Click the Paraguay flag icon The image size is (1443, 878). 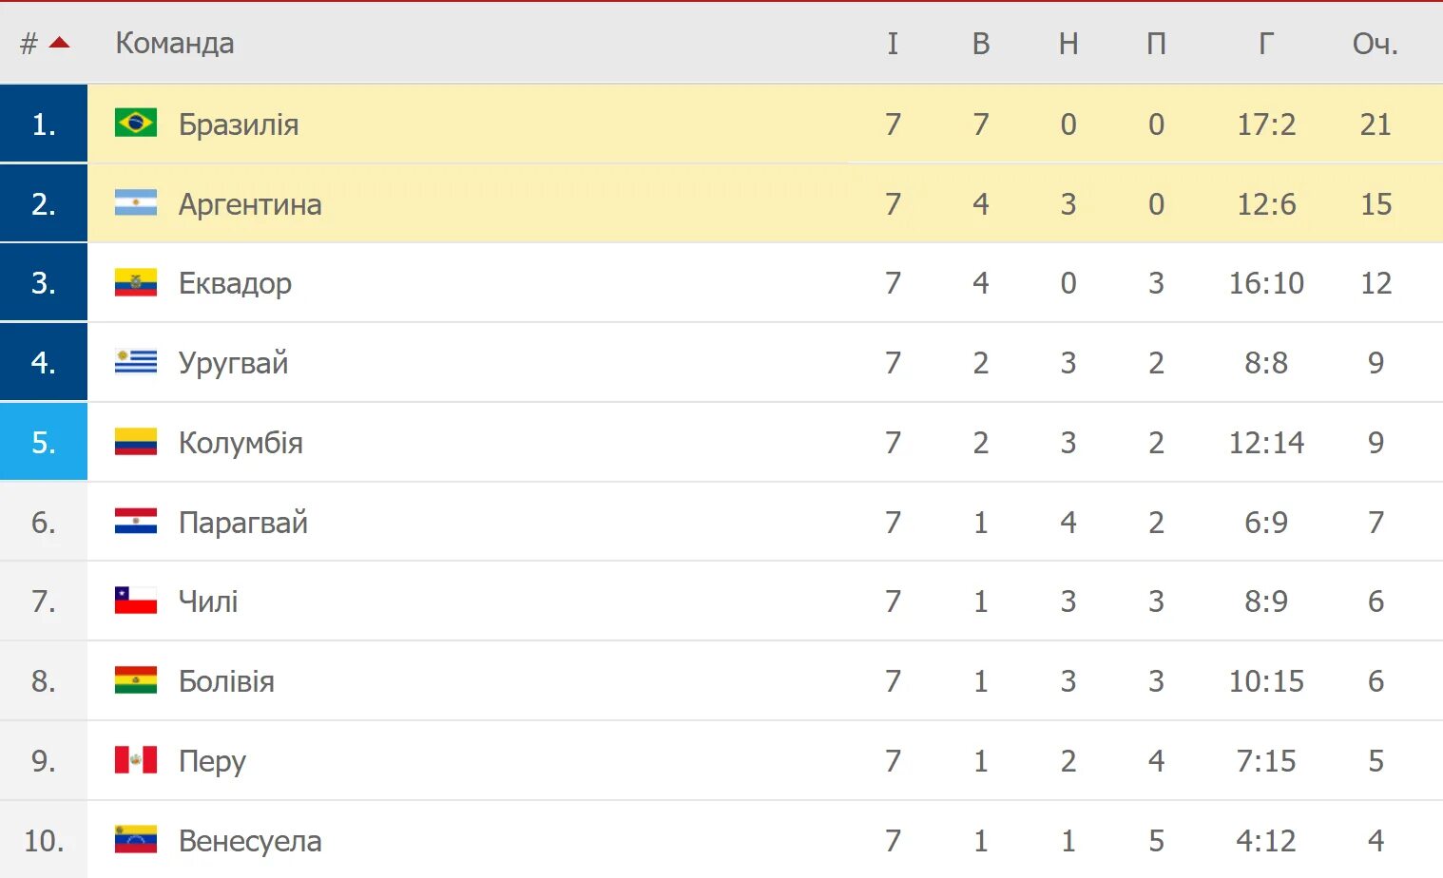pos(136,522)
